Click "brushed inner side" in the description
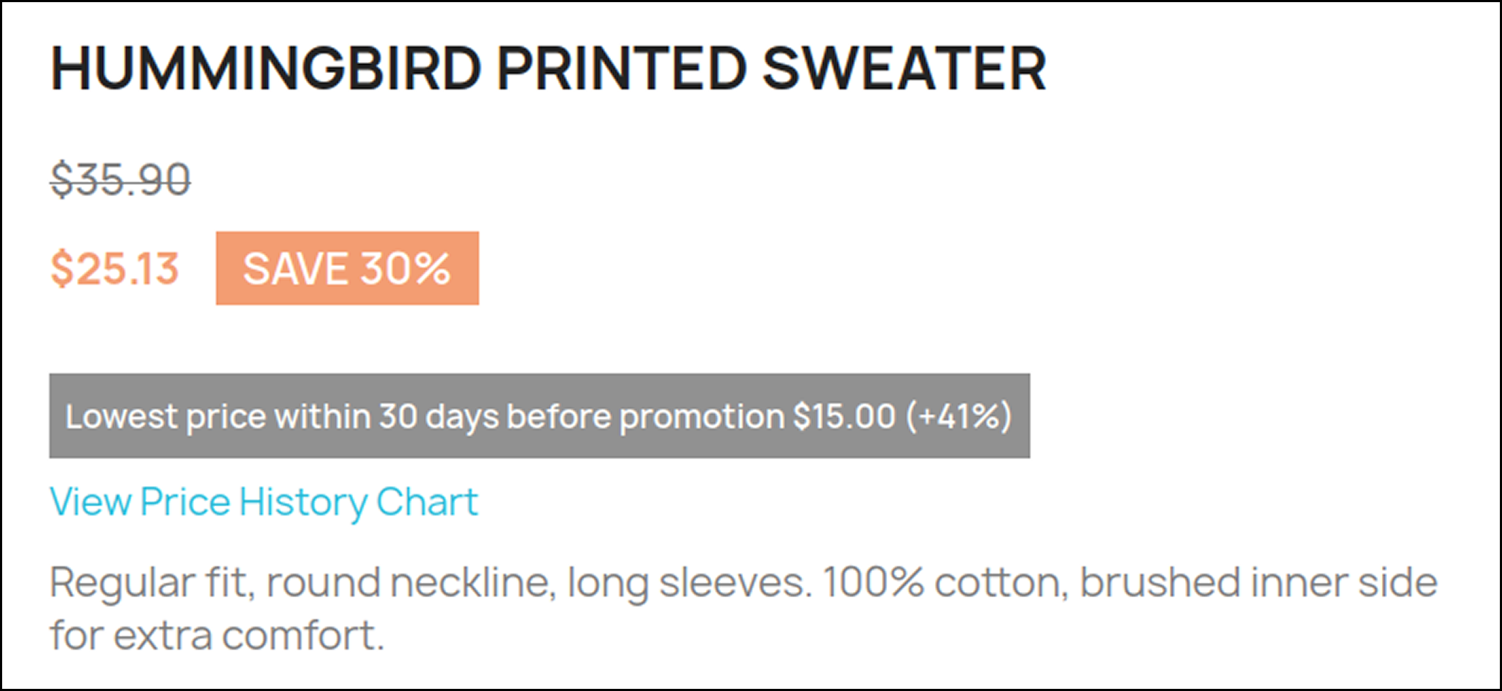Viewport: 1502px width, 691px height. [1258, 582]
